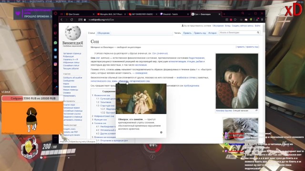Screen dimensions: 305x171
Task: Open Свежие правки sidebar link
Action: pos(70,86)
